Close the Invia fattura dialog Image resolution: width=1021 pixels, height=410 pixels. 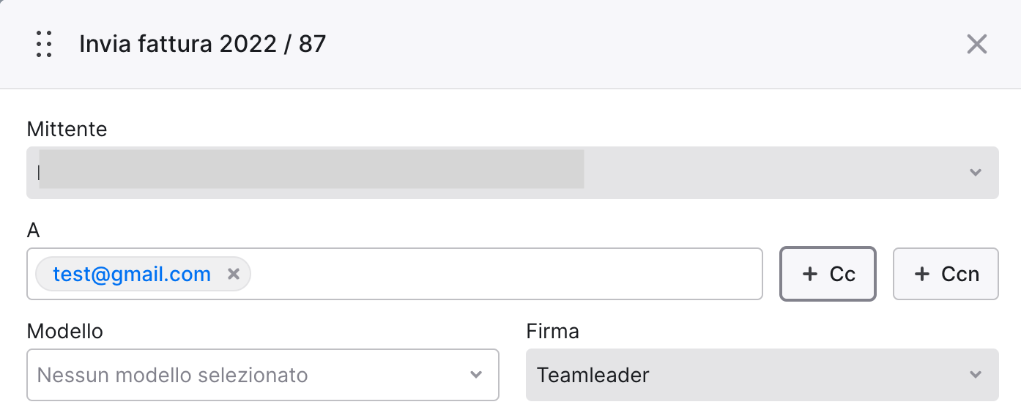[977, 44]
